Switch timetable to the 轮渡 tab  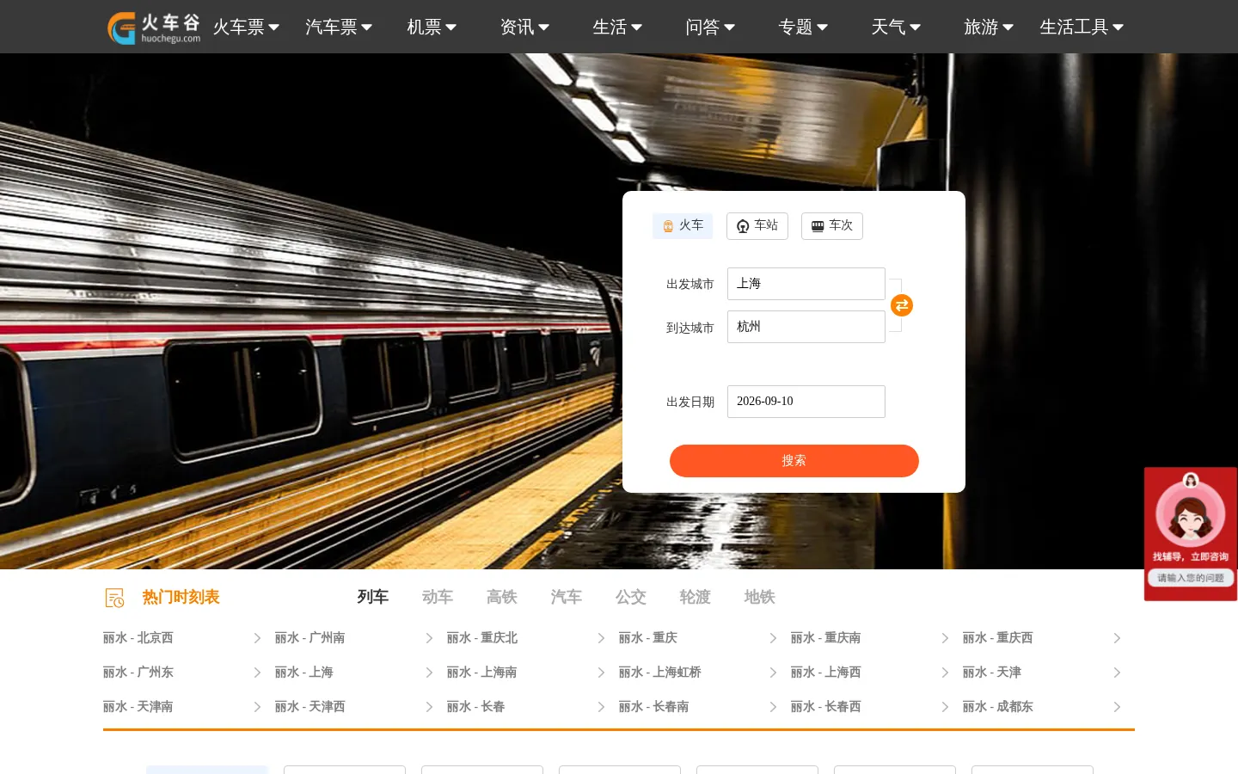click(696, 597)
